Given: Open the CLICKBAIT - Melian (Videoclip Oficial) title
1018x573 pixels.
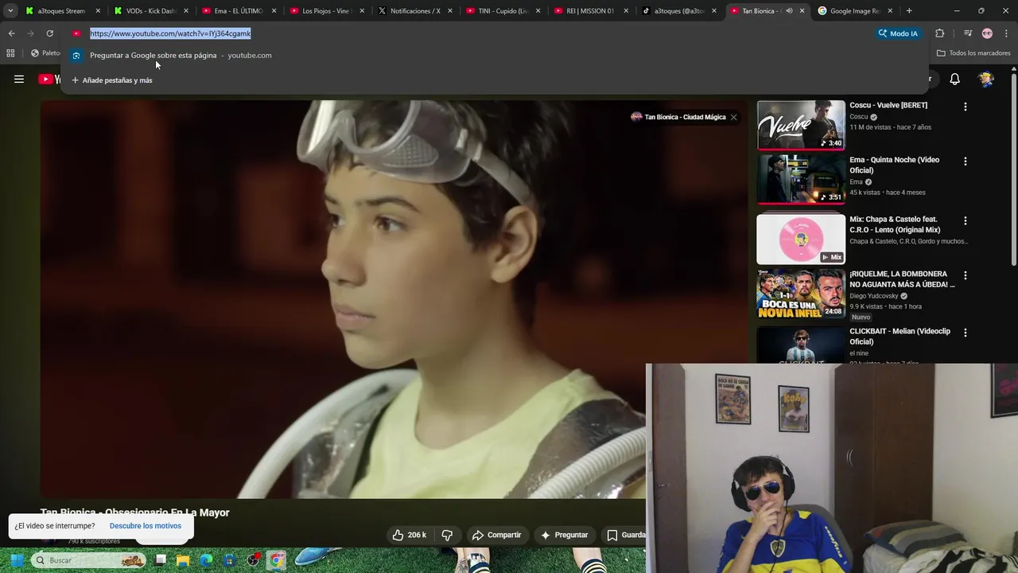Looking at the screenshot, I should tap(899, 337).
